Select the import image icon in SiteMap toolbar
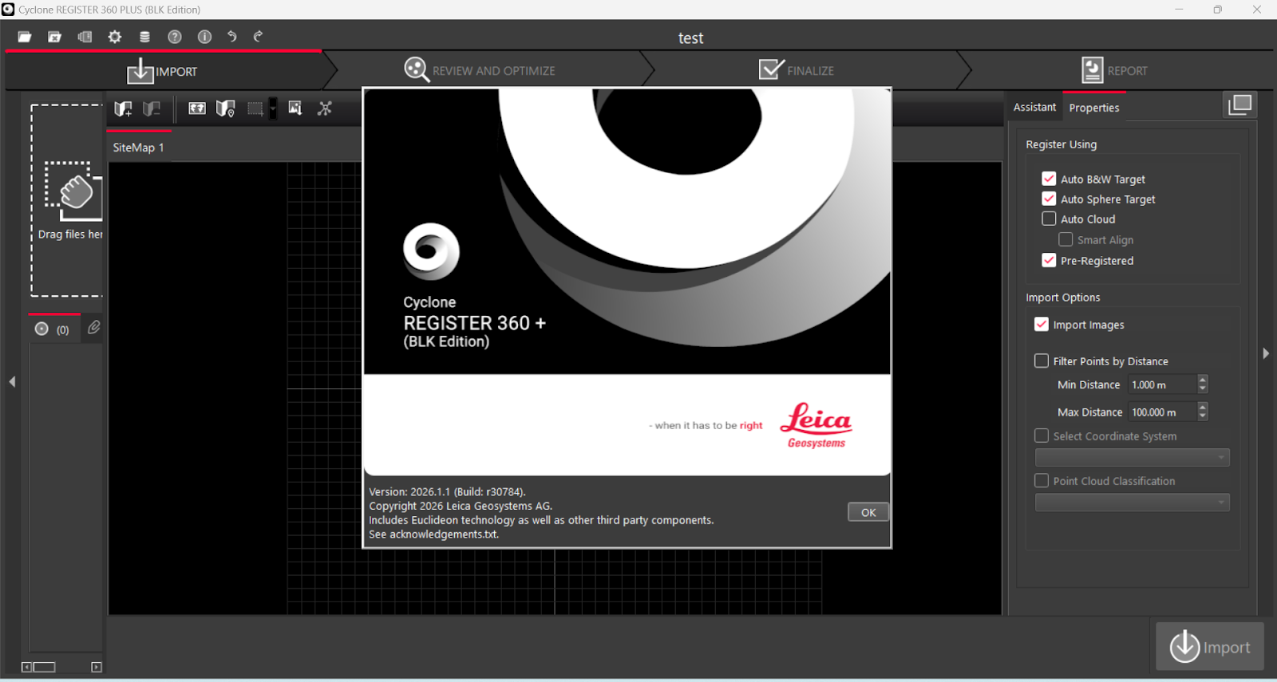Viewport: 1277px width, 682px height. pyautogui.click(x=295, y=108)
